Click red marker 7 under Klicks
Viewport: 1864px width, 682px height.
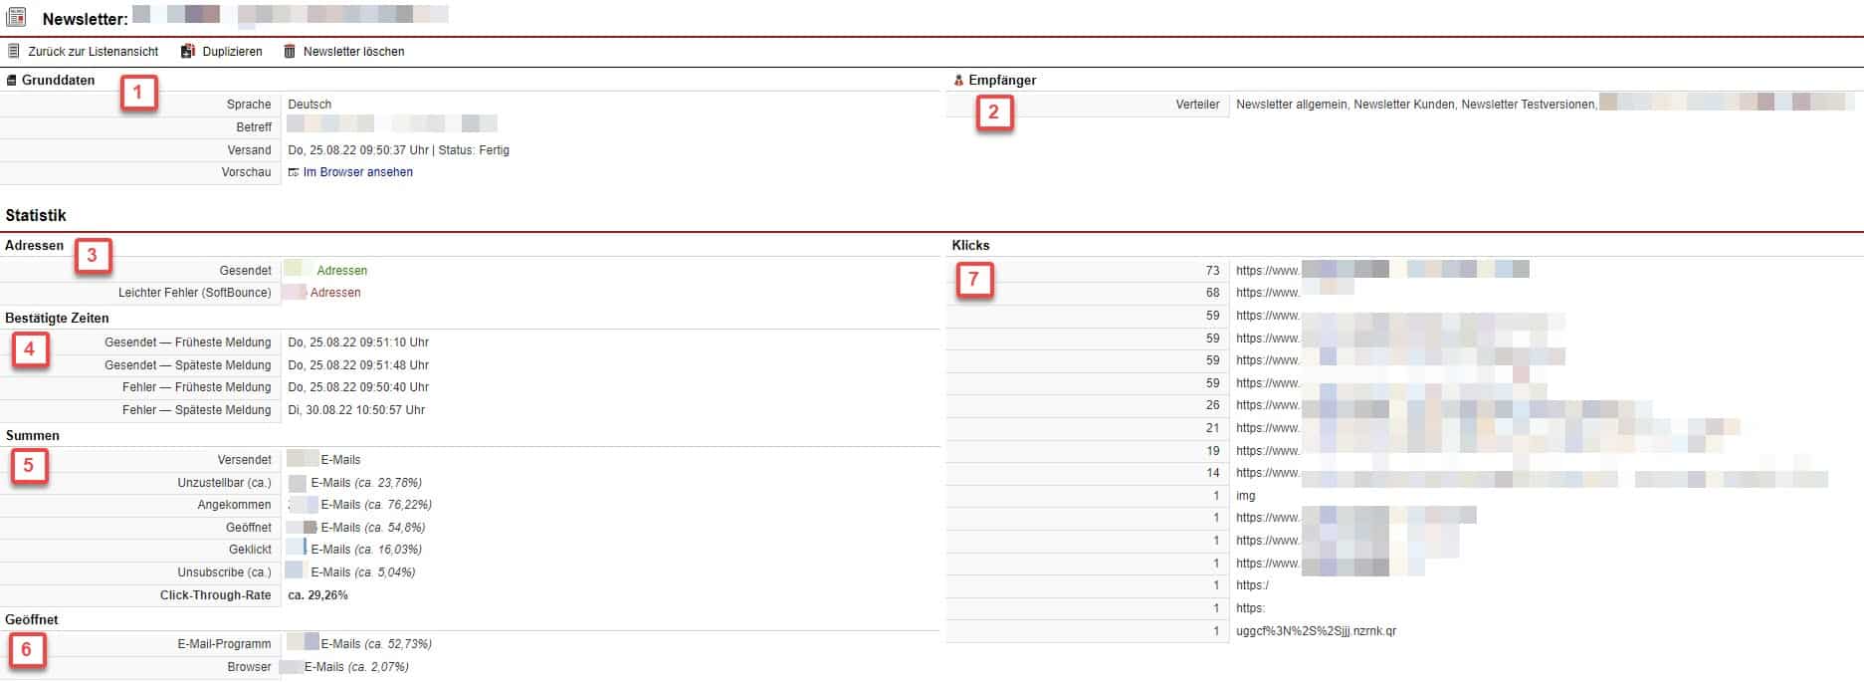[x=973, y=281]
